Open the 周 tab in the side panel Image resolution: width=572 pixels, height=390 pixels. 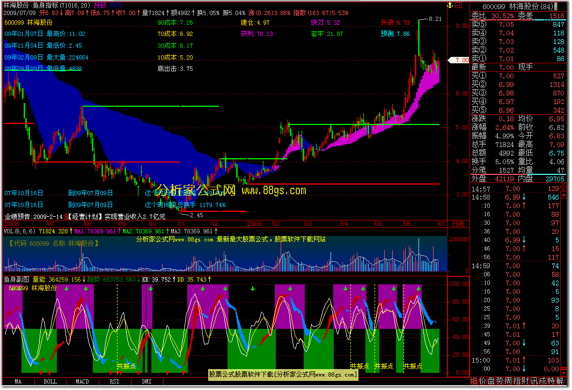(508, 381)
